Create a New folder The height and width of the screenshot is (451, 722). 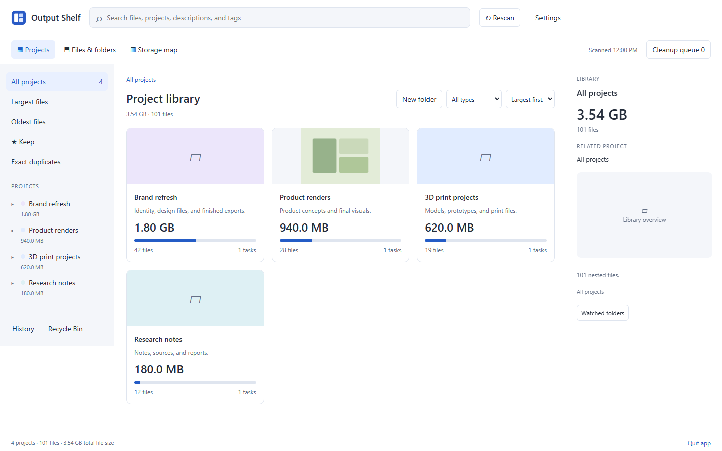[419, 99]
